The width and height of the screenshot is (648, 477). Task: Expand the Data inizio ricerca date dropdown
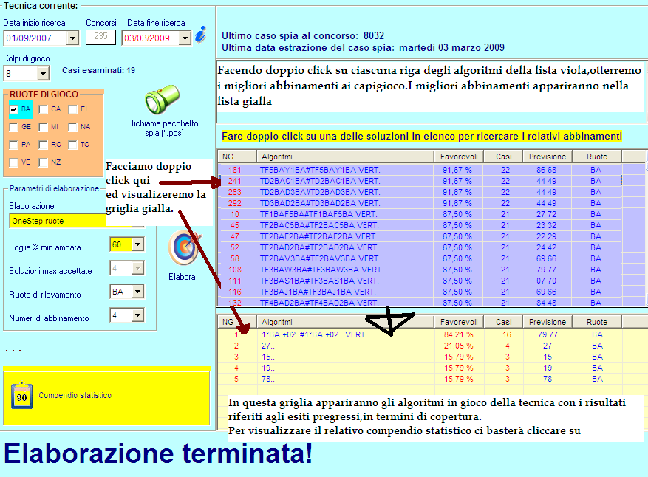pyautogui.click(x=72, y=38)
